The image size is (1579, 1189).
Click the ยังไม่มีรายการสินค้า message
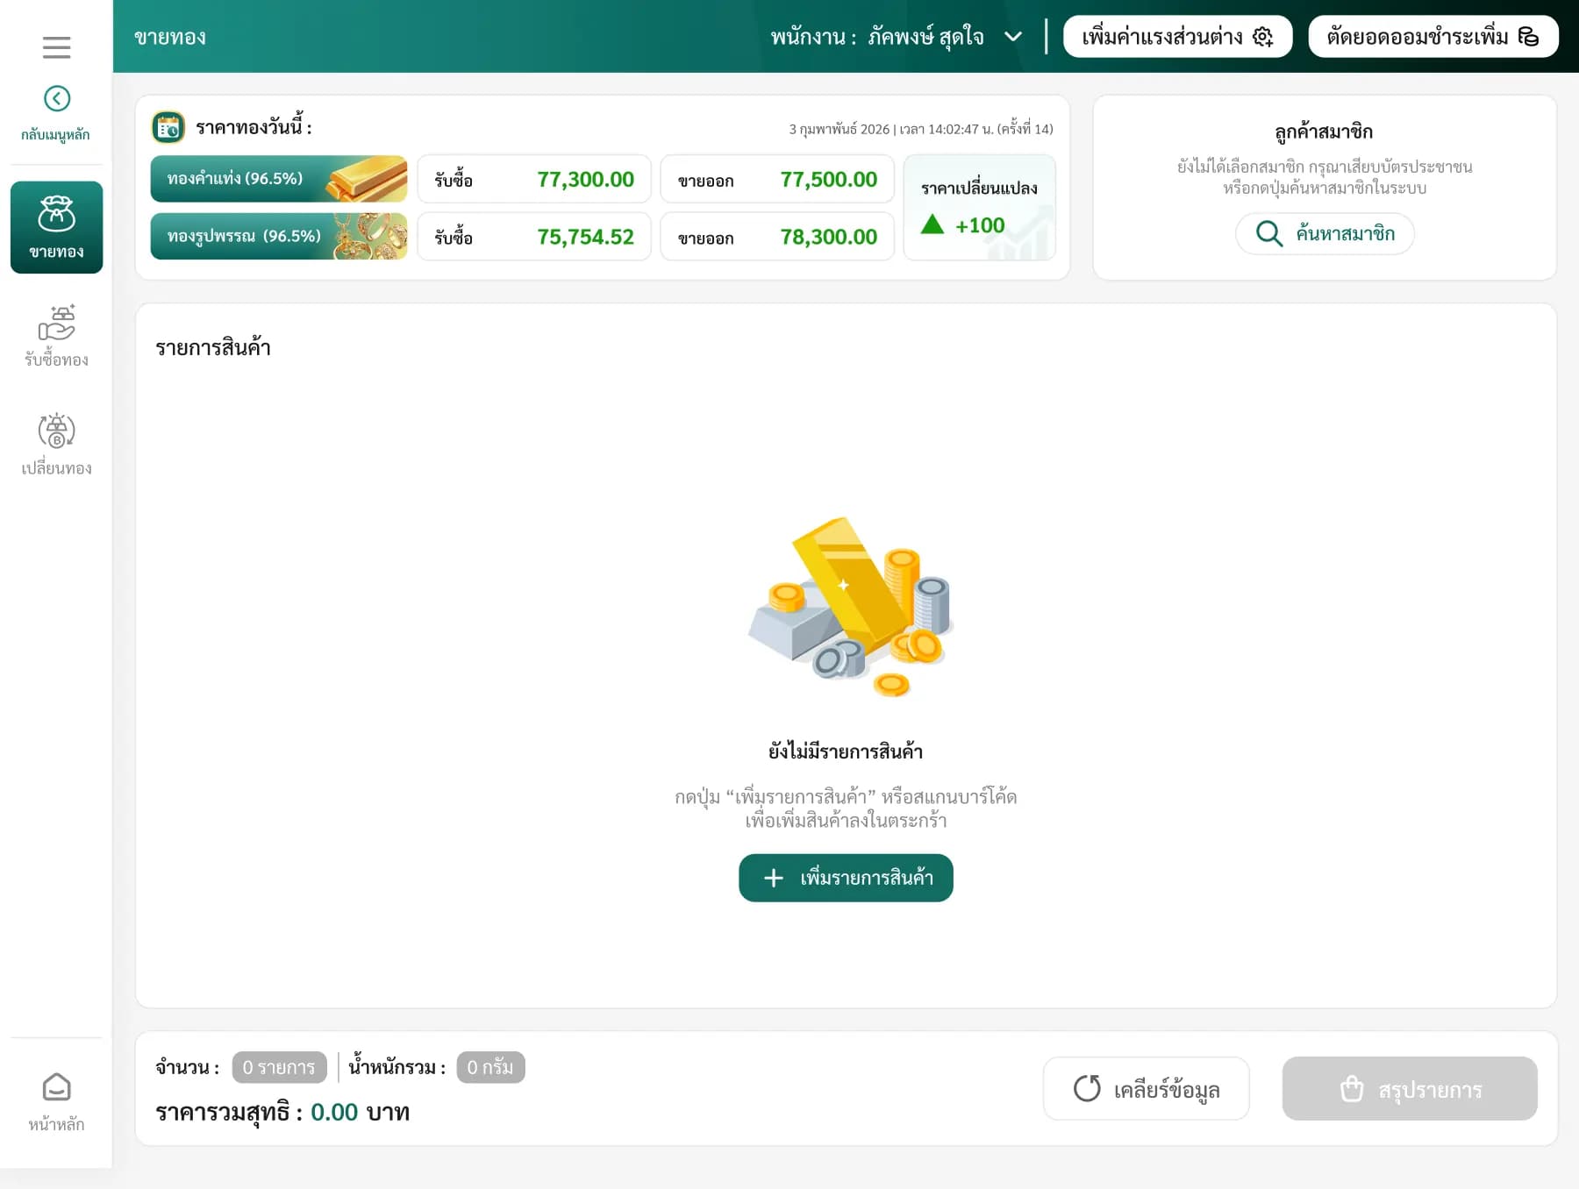coord(846,751)
